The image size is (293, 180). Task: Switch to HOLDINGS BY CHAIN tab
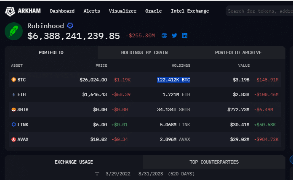pyautogui.click(x=144, y=52)
